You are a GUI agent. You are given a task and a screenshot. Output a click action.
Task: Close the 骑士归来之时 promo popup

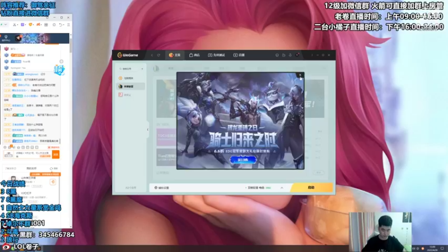click(300, 75)
